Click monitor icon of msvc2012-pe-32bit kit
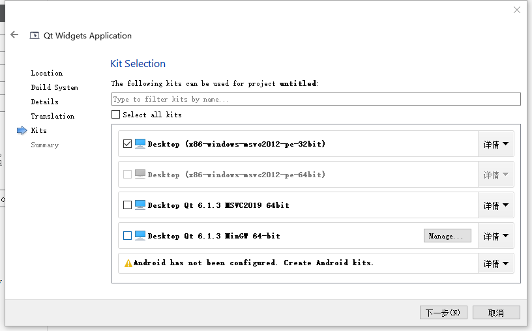 [x=140, y=143]
